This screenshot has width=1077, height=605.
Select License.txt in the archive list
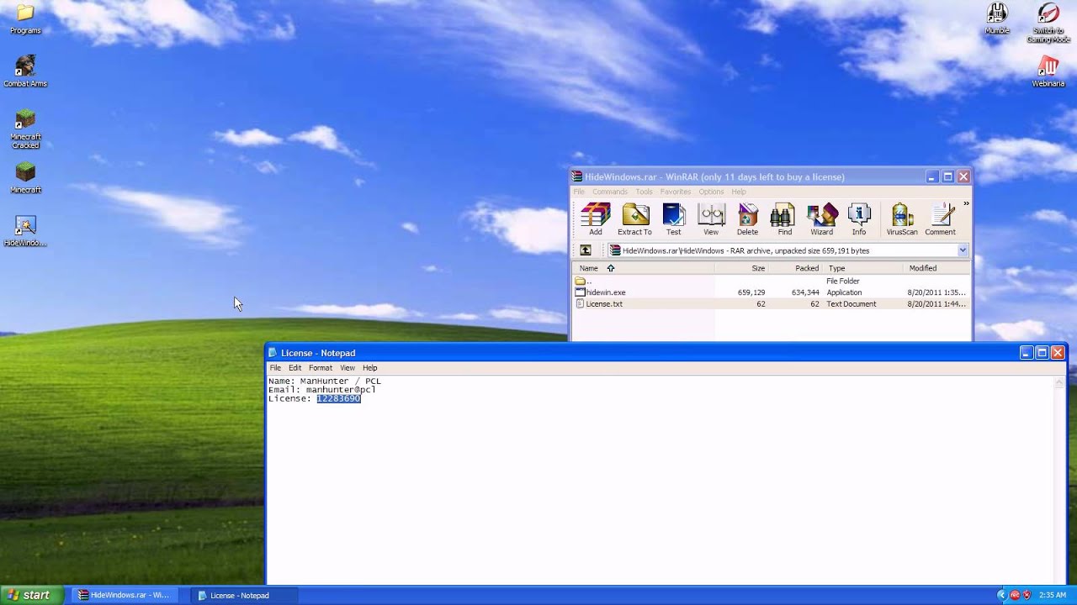(771, 304)
